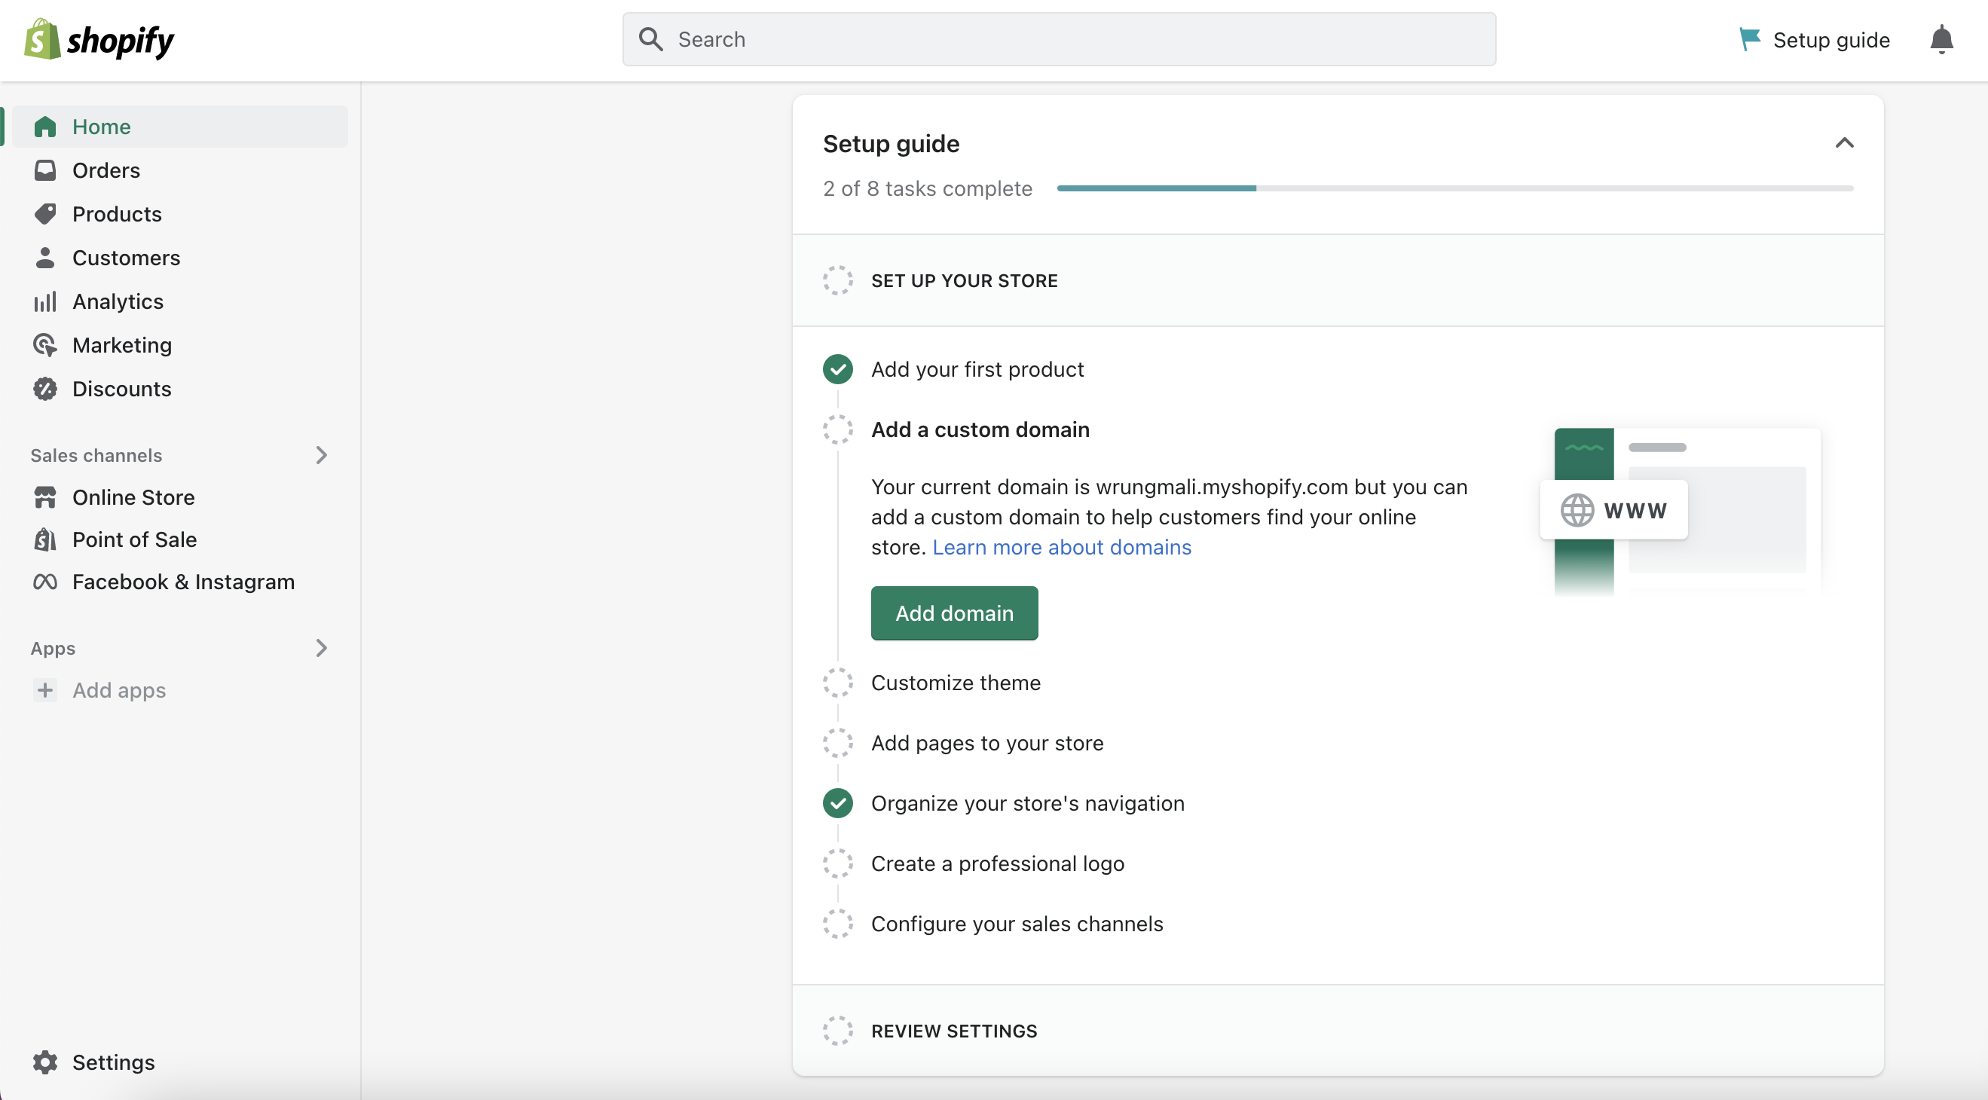Click the Sales channels label

click(96, 455)
